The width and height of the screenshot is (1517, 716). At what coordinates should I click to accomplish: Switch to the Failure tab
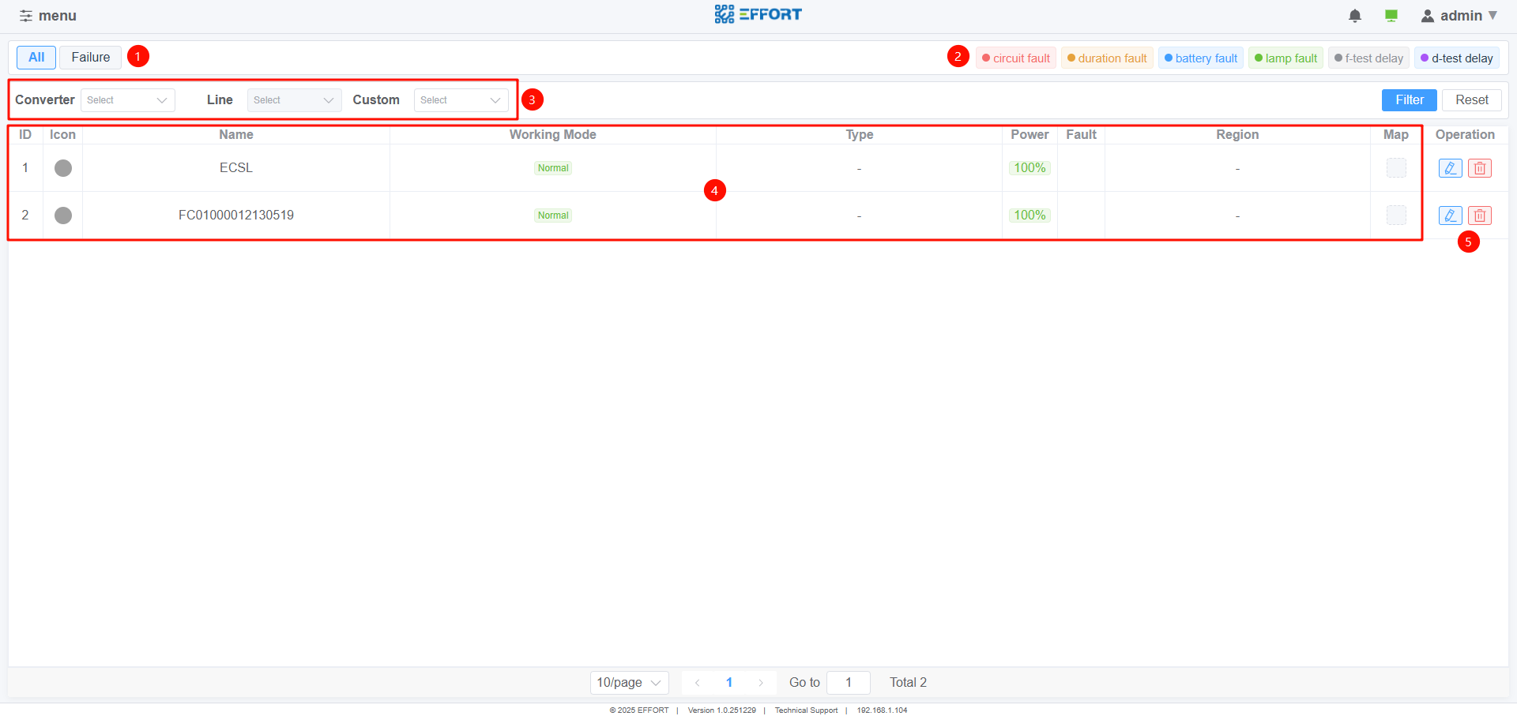click(90, 58)
